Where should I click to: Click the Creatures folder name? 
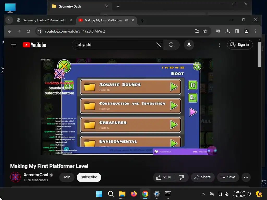coord(113,122)
